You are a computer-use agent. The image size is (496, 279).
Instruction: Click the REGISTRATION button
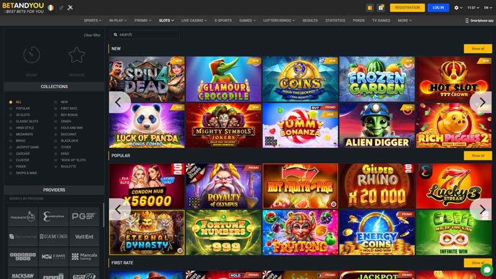[x=407, y=7]
